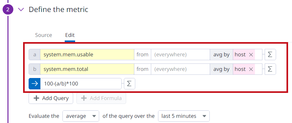Open avg by aggregator on query b

(221, 69)
